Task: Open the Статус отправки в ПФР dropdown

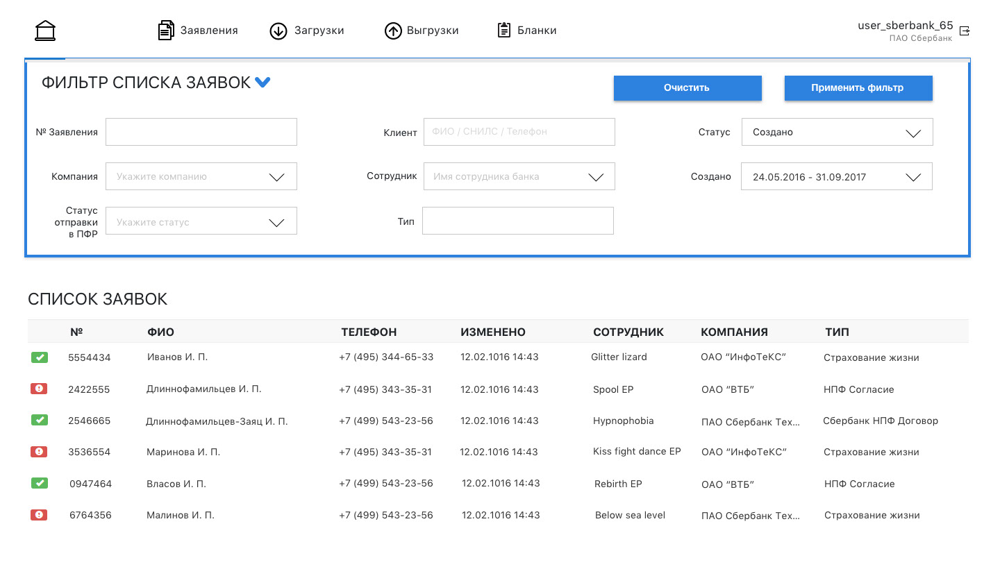Action: [x=201, y=221]
